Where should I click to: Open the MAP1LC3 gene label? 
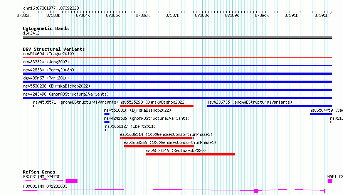coord(335,177)
